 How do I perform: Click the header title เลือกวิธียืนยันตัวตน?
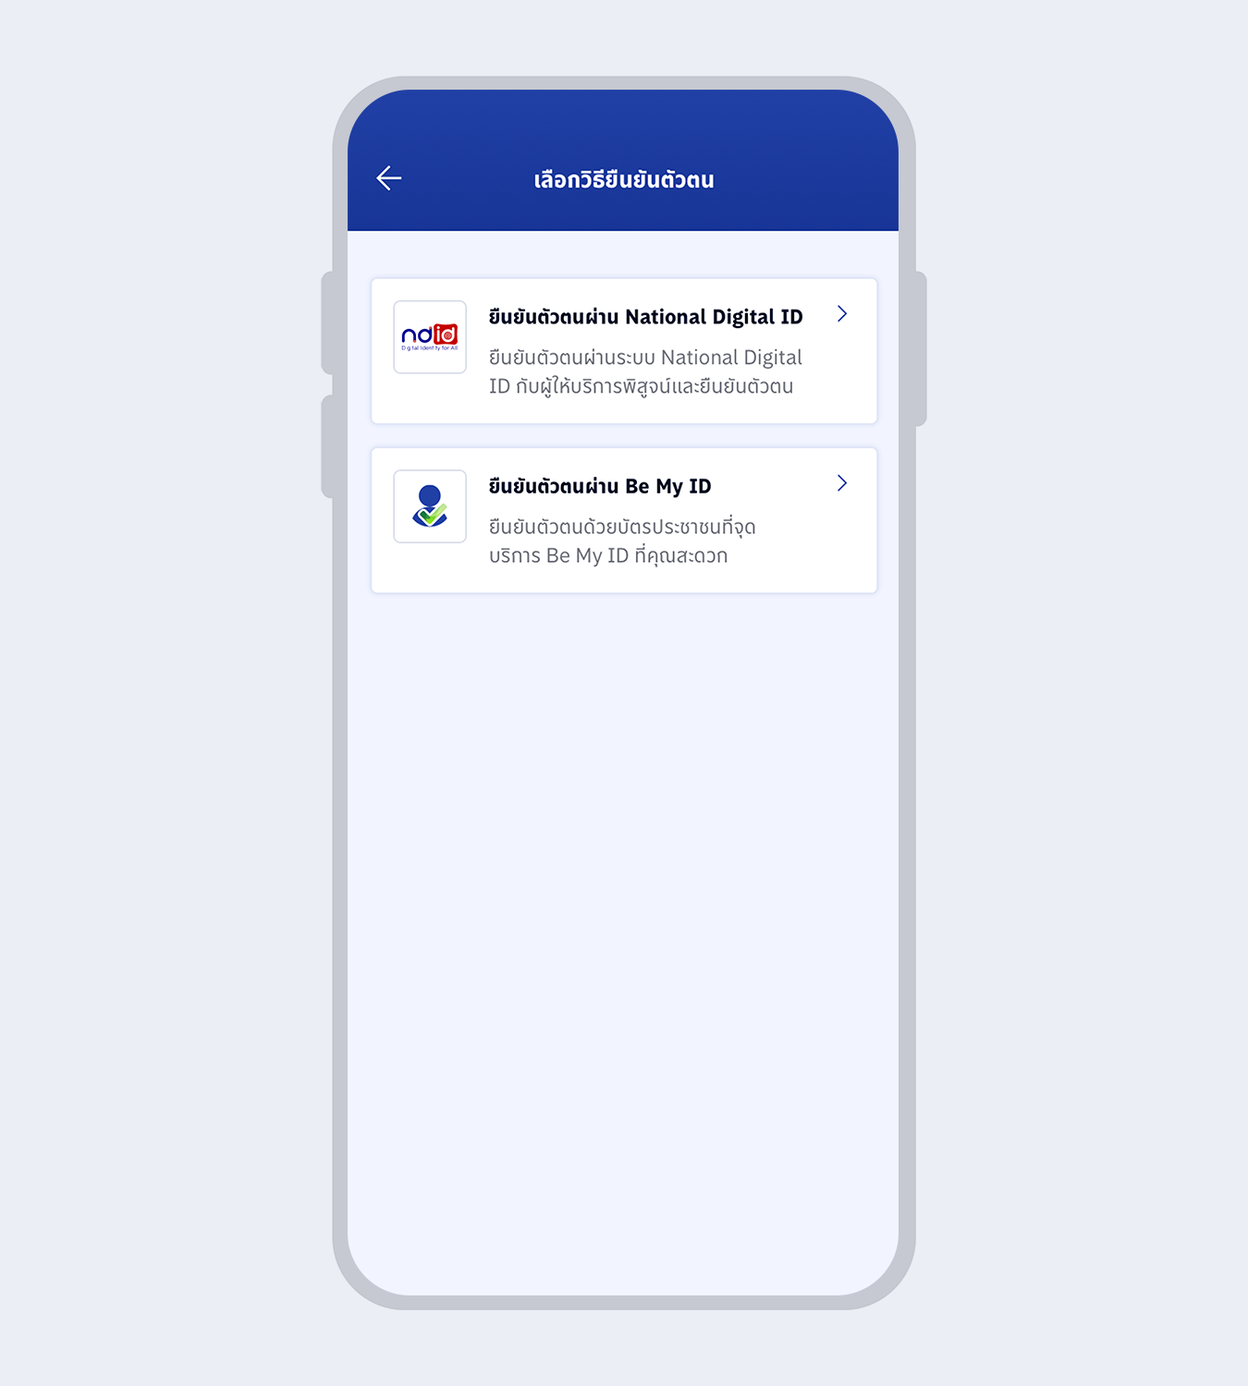click(x=624, y=179)
